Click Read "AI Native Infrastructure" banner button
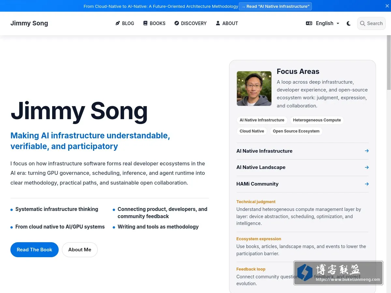 click(x=275, y=6)
